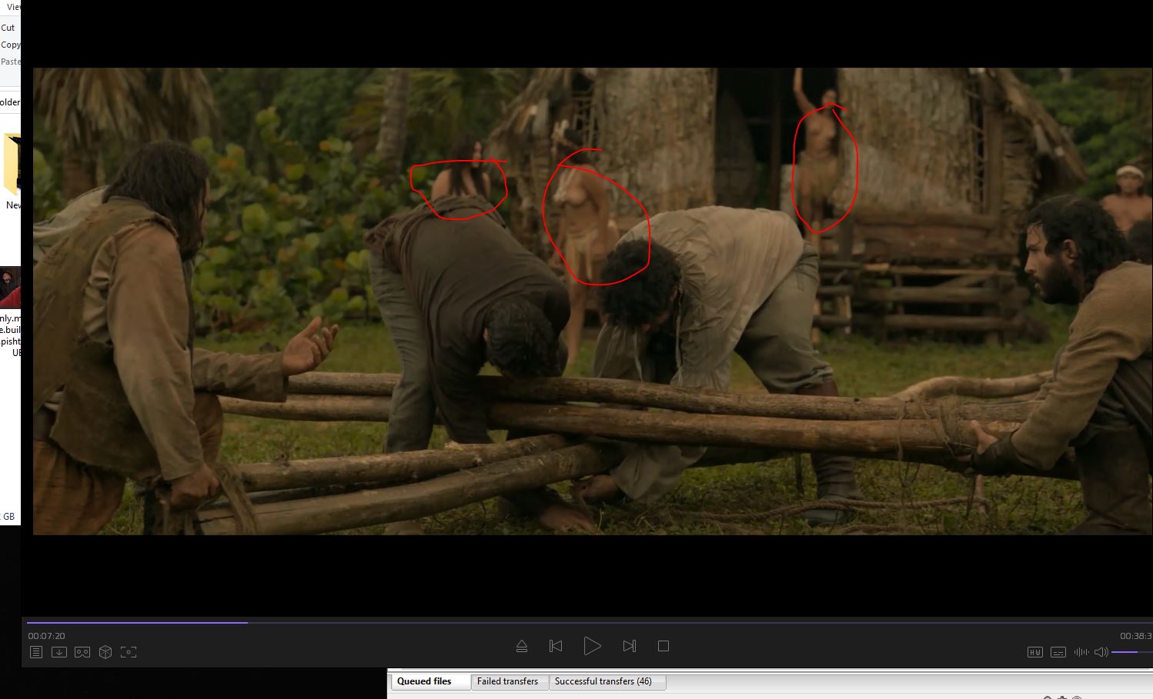The height and width of the screenshot is (699, 1153).
Task: Go to the previous track
Action: click(x=556, y=646)
